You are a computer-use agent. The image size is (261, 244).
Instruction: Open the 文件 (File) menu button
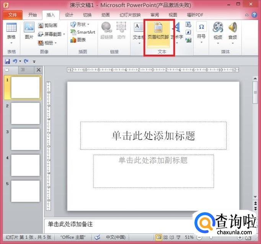coord(13,15)
